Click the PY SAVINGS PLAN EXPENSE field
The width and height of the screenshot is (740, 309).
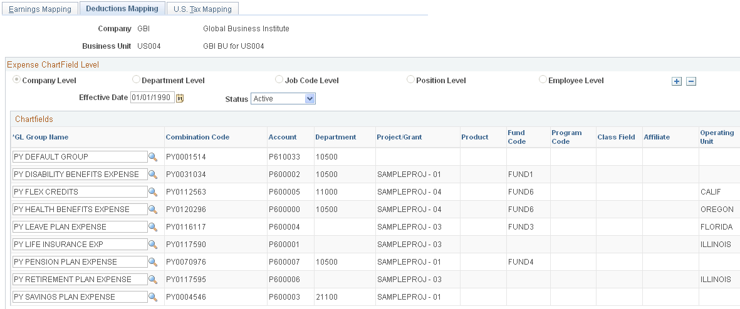click(80, 296)
